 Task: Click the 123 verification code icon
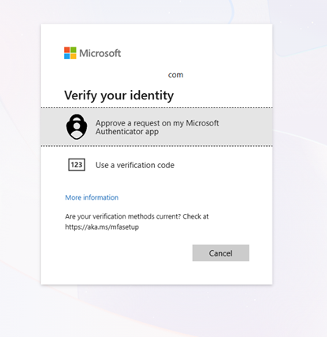77,165
